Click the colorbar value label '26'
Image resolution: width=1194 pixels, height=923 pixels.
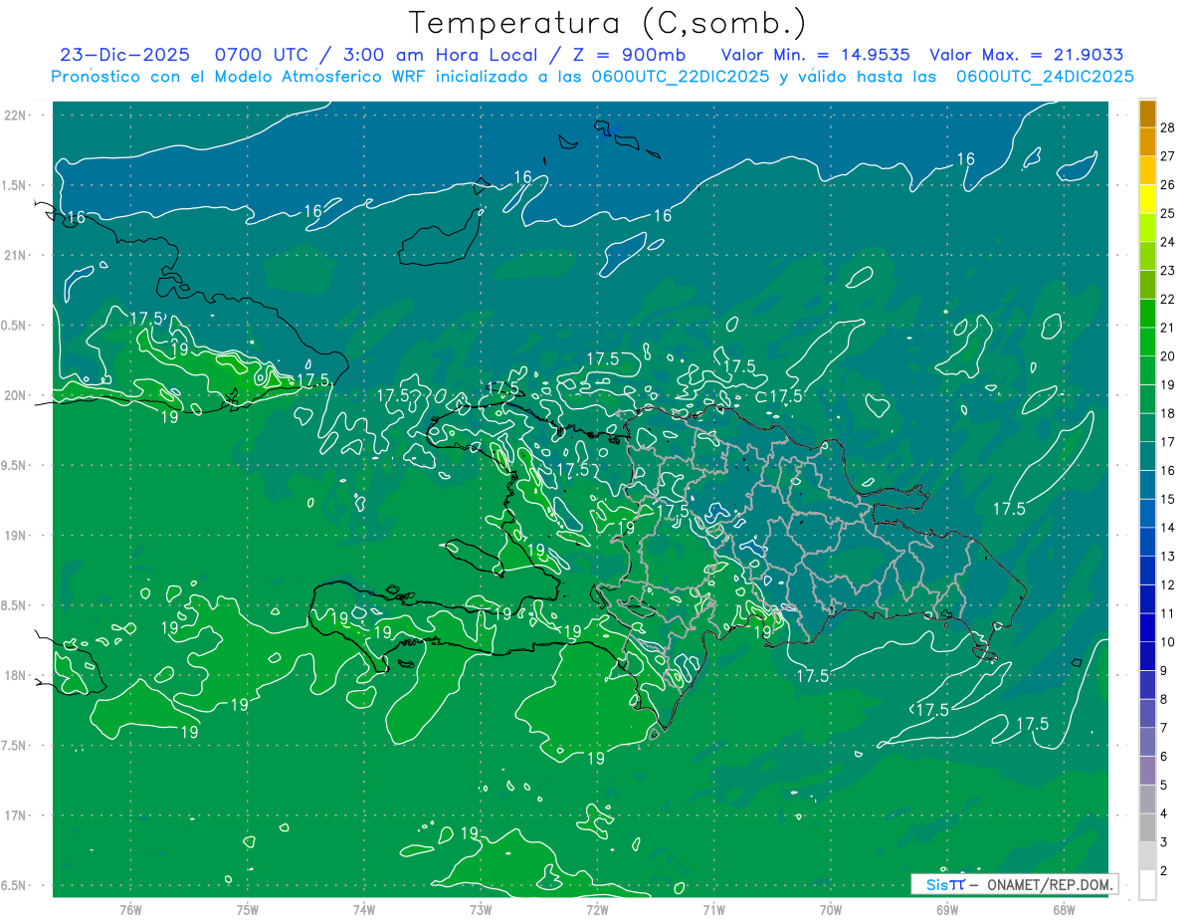(1168, 184)
